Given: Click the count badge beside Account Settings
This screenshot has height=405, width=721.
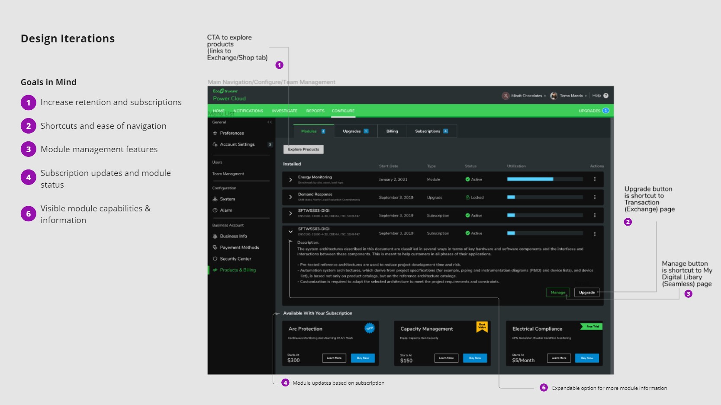Looking at the screenshot, I should [x=270, y=144].
